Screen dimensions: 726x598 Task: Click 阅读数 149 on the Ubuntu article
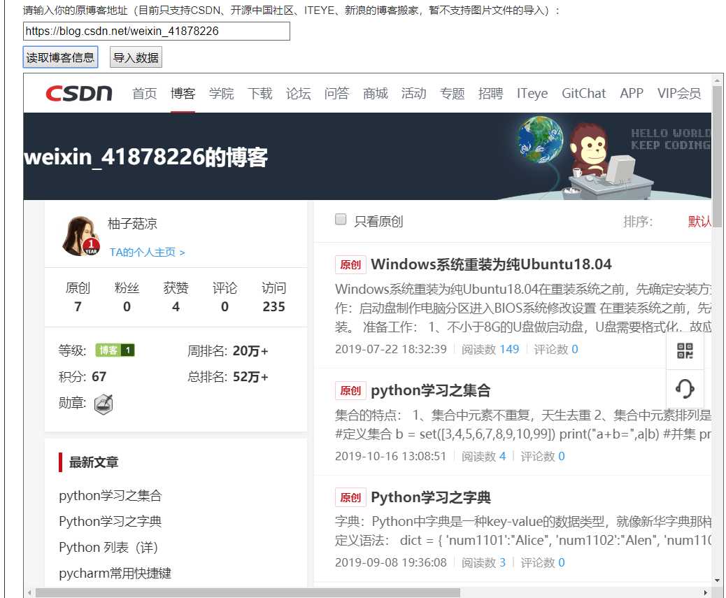[x=490, y=350]
